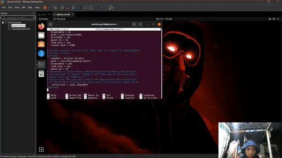Switch to the Home tab
Viewport: 282px width, 158px height.
click(44, 14)
